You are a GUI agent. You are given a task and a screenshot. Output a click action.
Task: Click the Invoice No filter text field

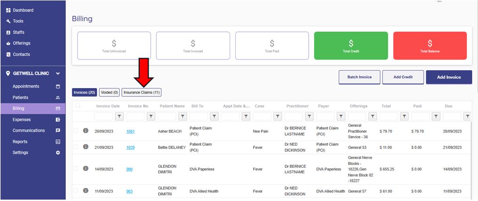(136, 116)
